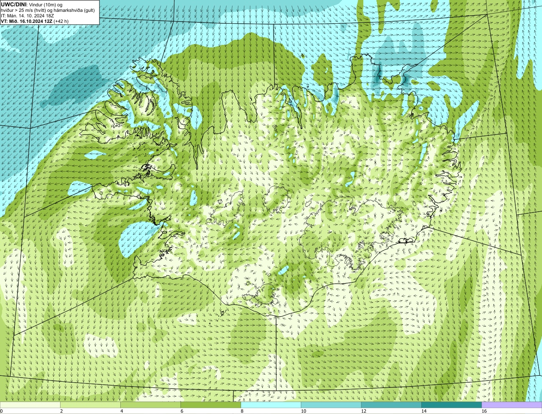
Task: Click the 4–6 m/s legend color segment
Action: (150, 405)
